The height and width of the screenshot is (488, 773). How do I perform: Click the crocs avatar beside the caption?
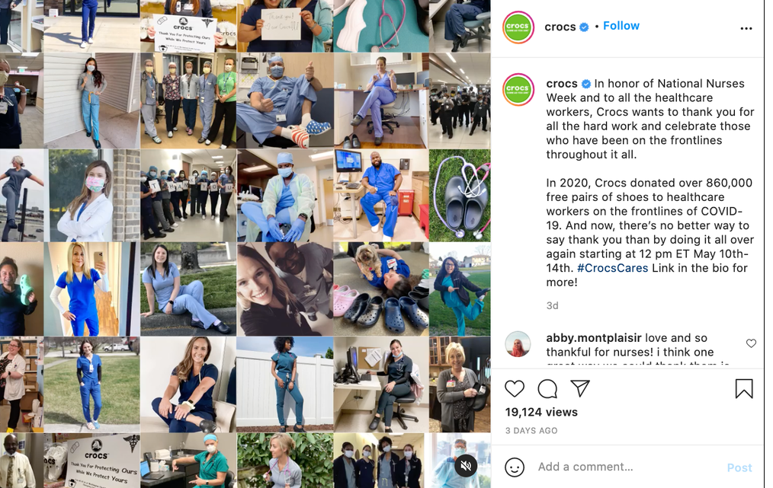pos(518,90)
